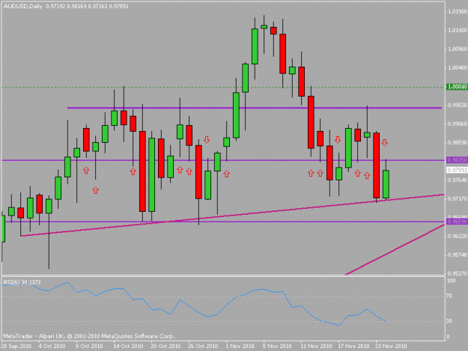Click the OHLC values 0.97192 0.98169 0.97163 0.97891
Viewport: 468px width, 351px height.
[87, 6]
